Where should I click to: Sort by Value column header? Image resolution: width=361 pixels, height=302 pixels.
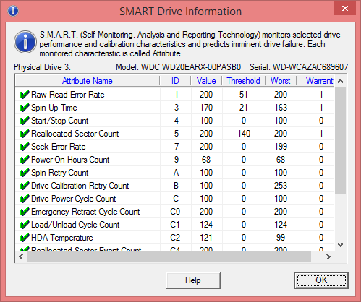point(206,81)
